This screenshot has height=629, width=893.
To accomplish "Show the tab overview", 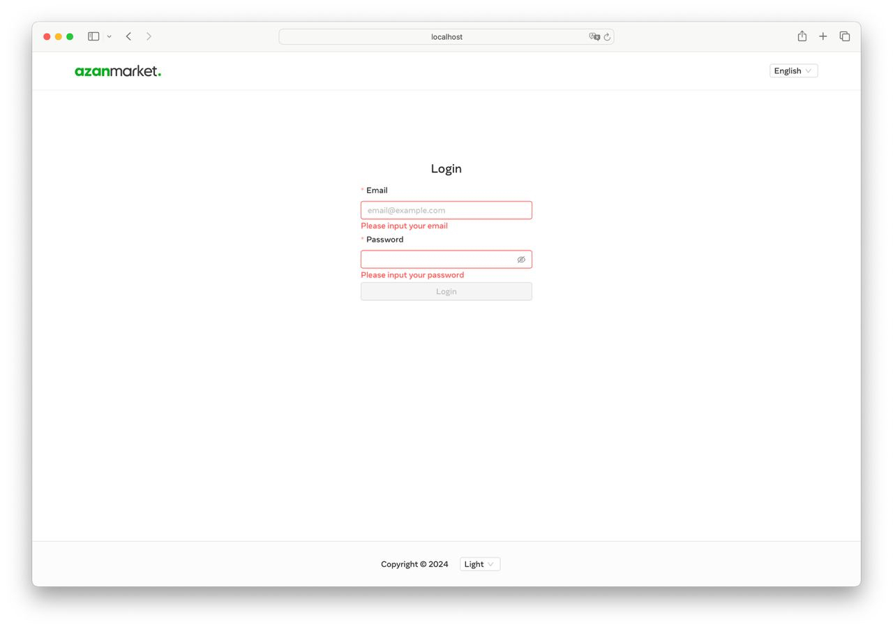I will point(844,36).
